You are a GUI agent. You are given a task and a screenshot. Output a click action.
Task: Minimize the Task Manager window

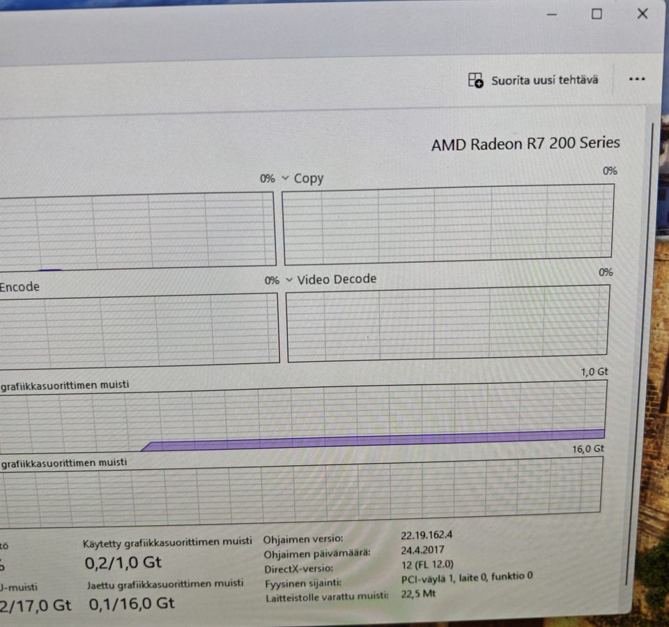552,15
